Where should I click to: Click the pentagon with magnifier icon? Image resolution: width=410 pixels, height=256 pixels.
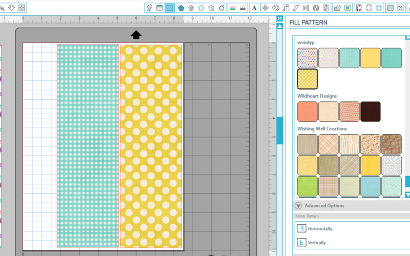click(211, 8)
